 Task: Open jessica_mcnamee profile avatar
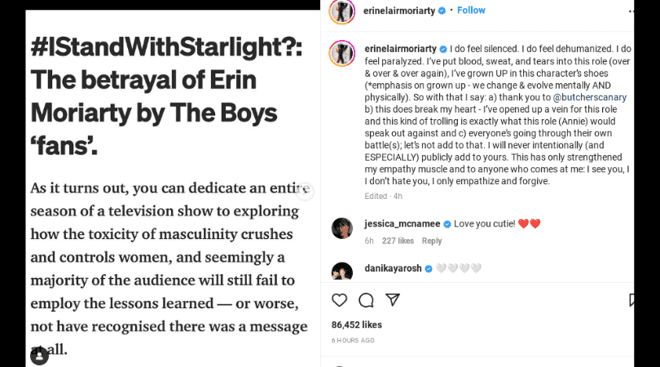[x=342, y=228]
